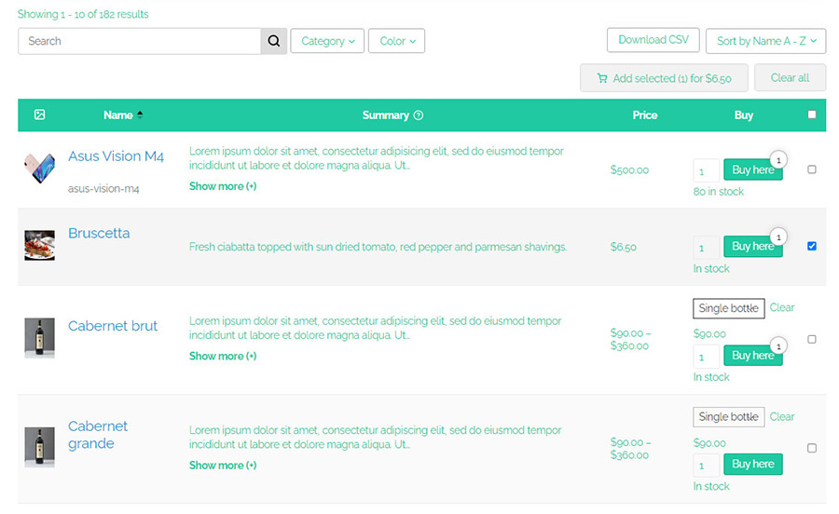Image resolution: width=839 pixels, height=514 pixels.
Task: Click the Cabernet grande bottle thumbnail
Action: point(39,447)
